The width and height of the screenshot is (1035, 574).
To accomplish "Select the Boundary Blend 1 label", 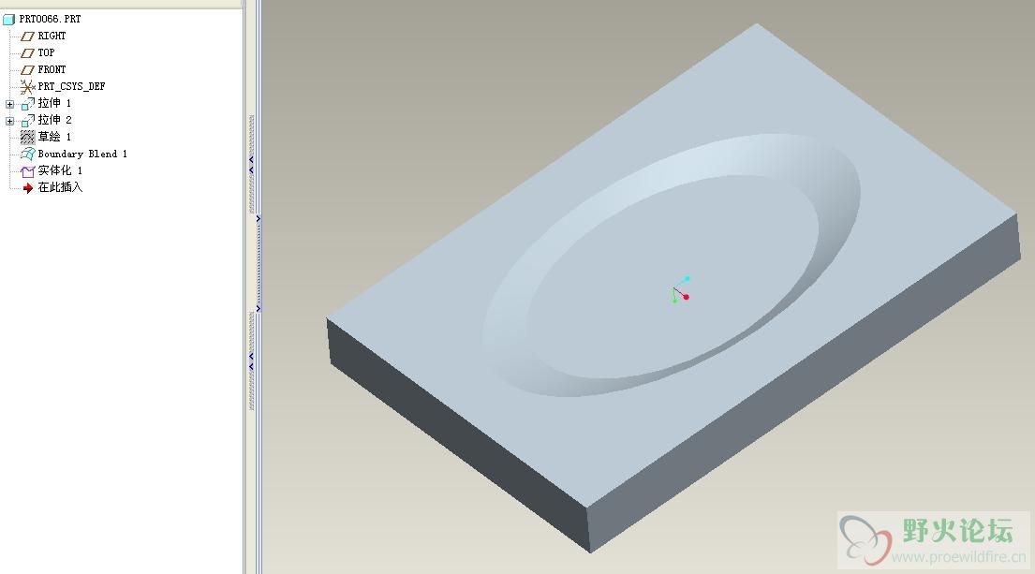I will click(x=82, y=154).
